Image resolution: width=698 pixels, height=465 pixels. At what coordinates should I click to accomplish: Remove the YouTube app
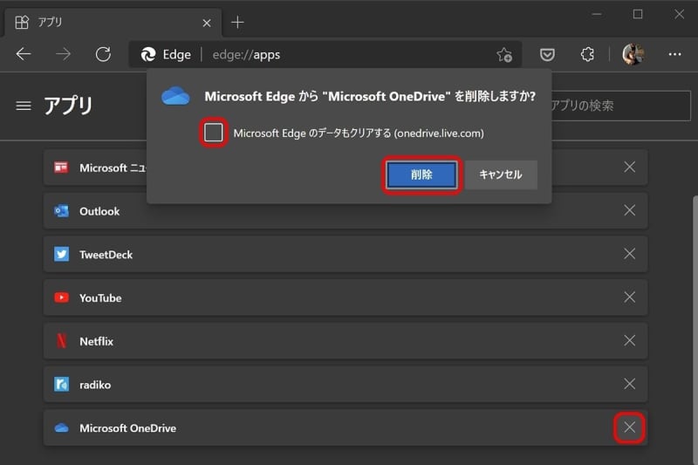pyautogui.click(x=629, y=297)
